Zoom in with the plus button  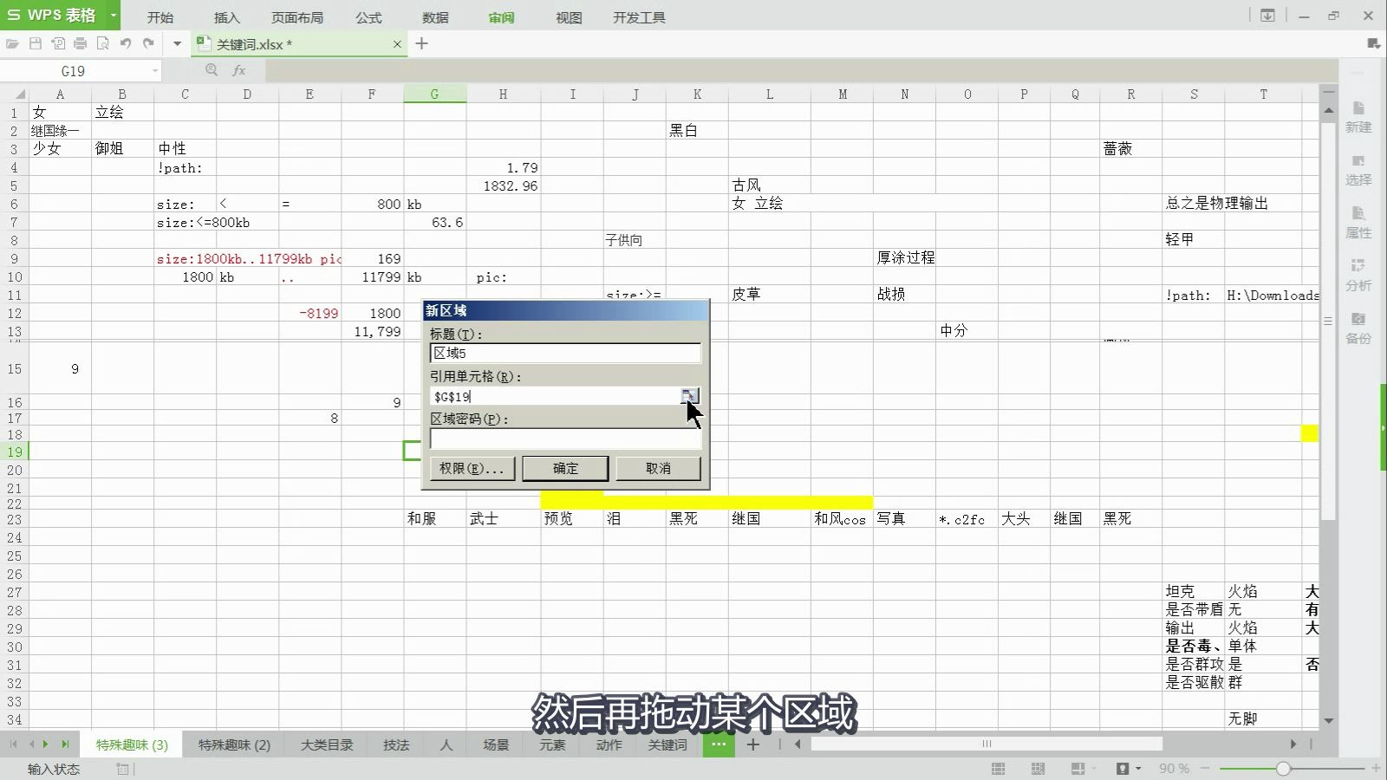(1375, 769)
